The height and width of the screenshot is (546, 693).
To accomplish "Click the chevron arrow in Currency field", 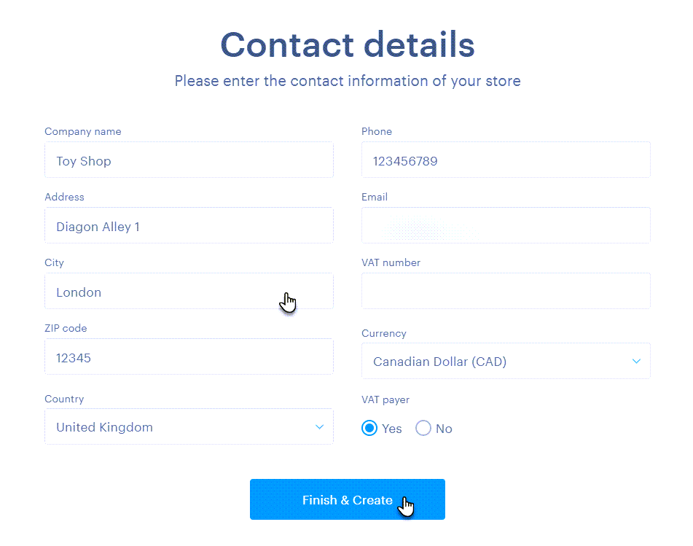I will pyautogui.click(x=636, y=362).
